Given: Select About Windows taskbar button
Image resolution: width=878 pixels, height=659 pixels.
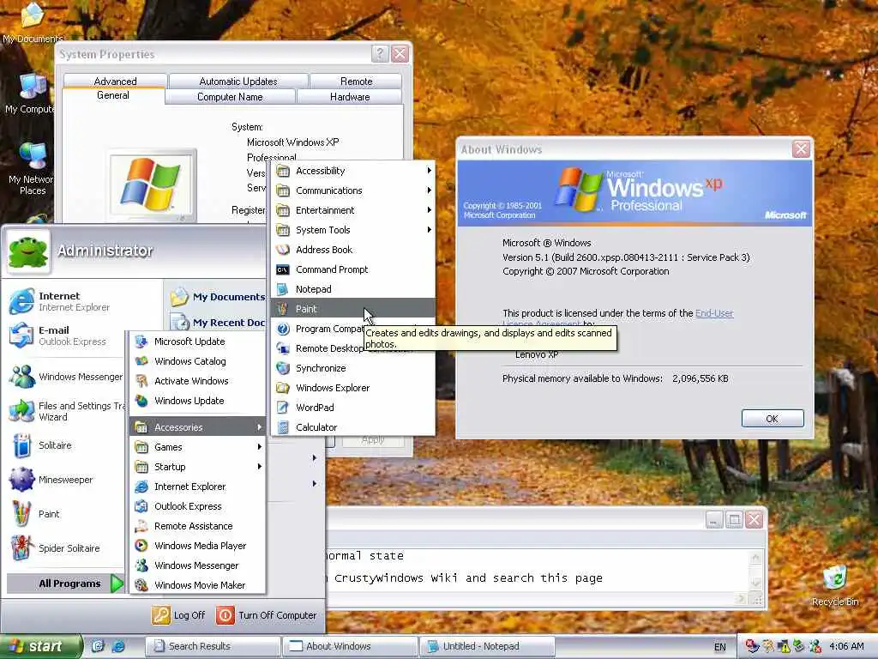Looking at the screenshot, I should (350, 646).
